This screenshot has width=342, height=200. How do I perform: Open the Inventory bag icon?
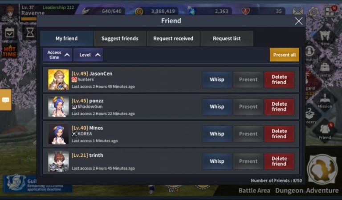pos(325,70)
